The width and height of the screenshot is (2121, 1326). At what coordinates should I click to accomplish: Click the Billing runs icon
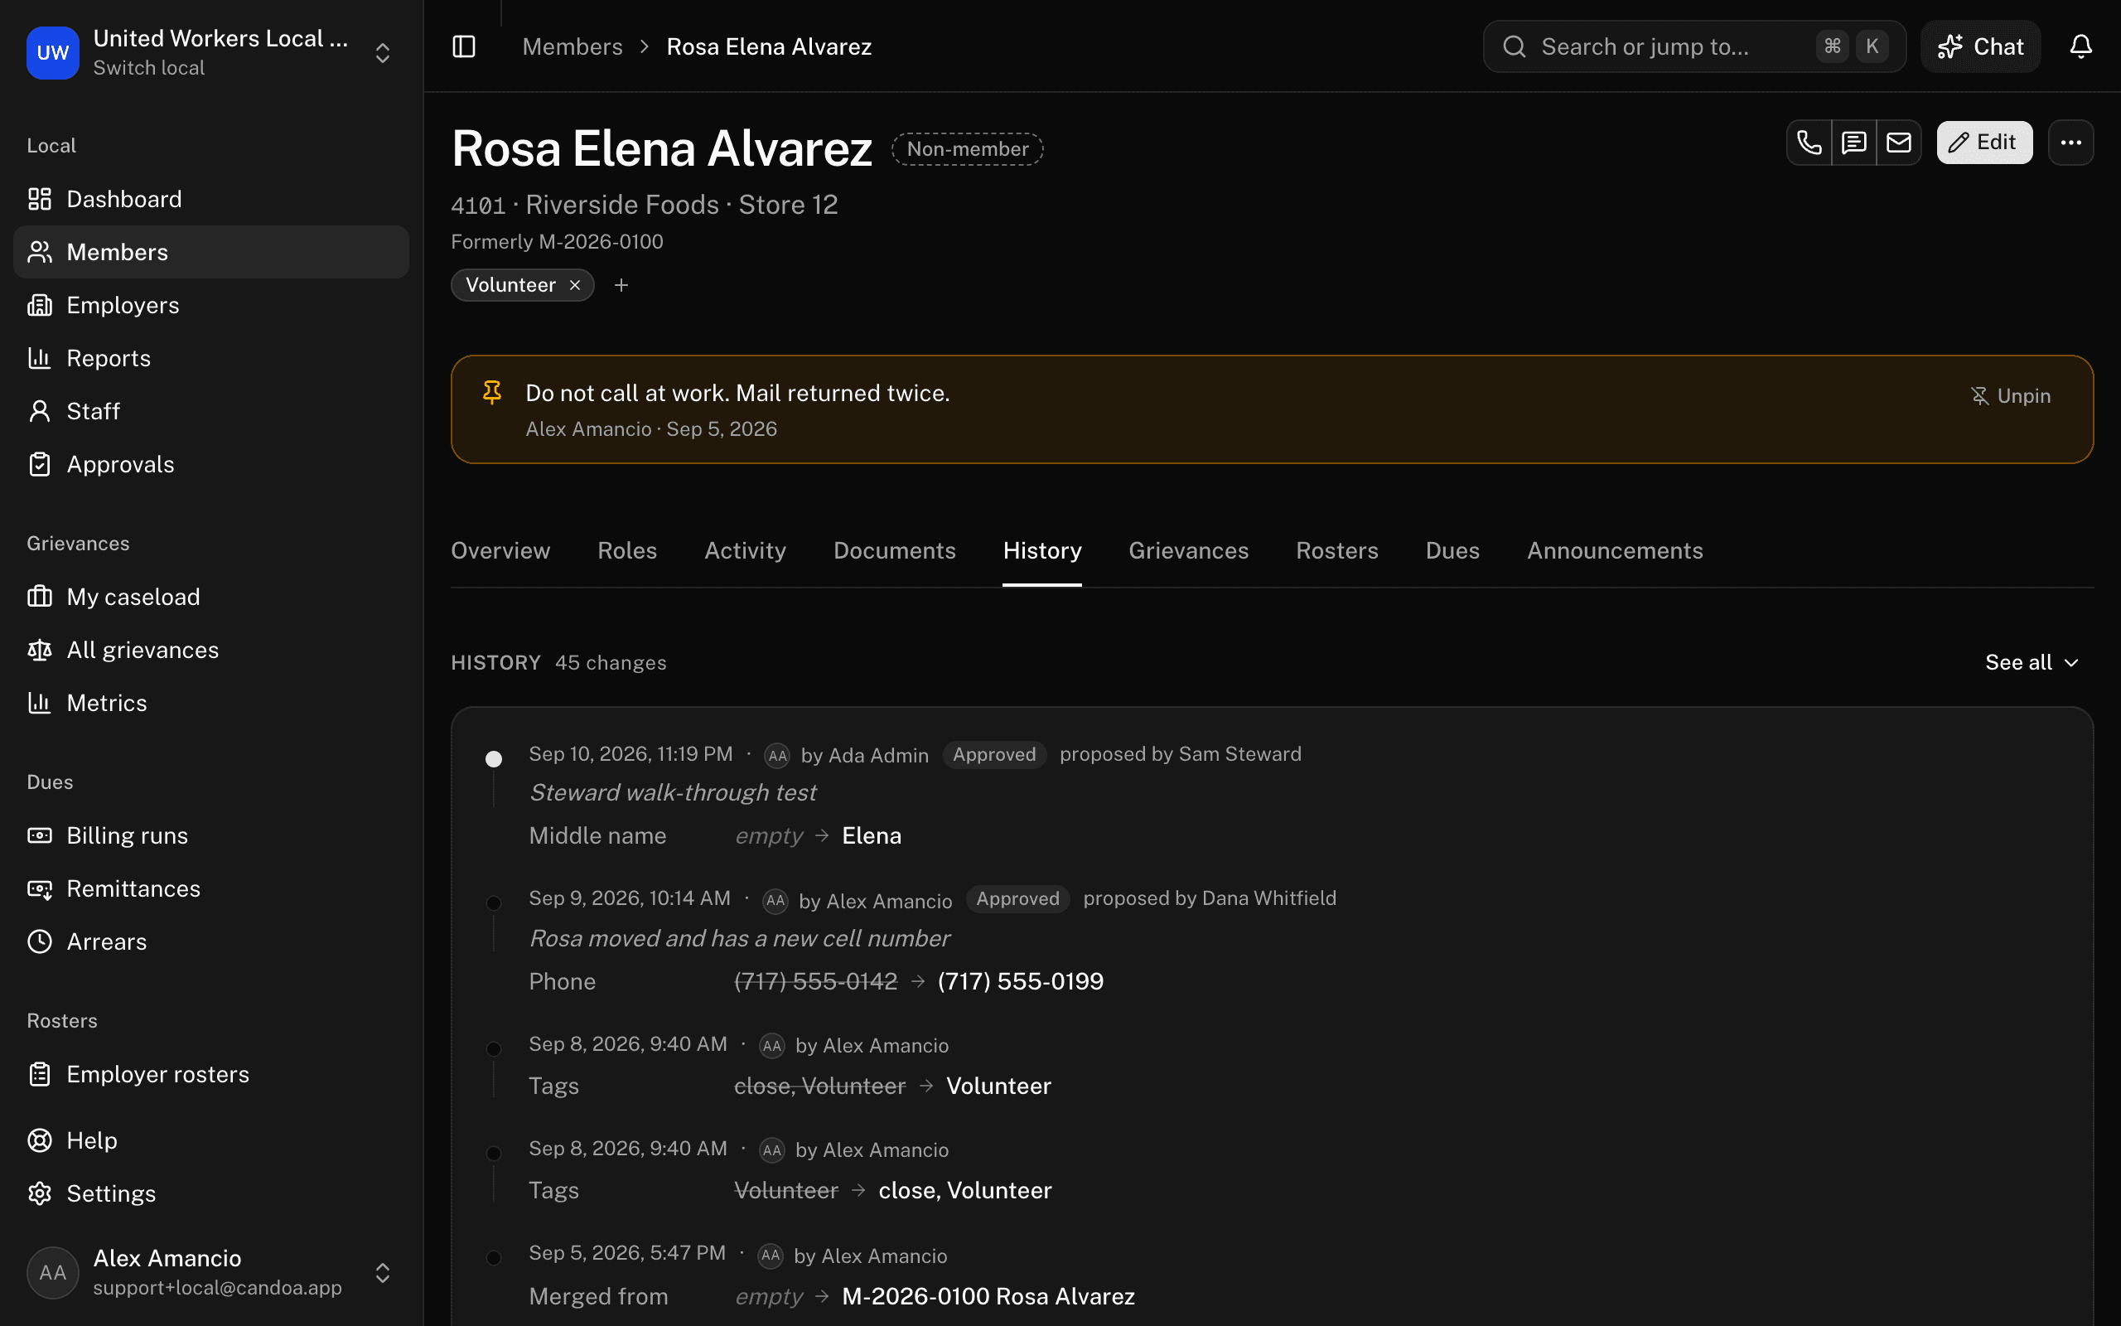pos(40,835)
